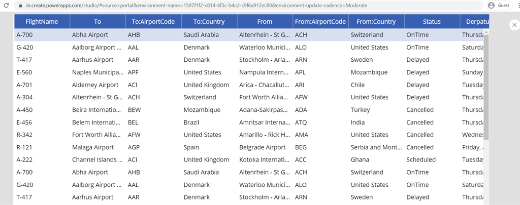Focus the browser address bar URL

pos(203,6)
